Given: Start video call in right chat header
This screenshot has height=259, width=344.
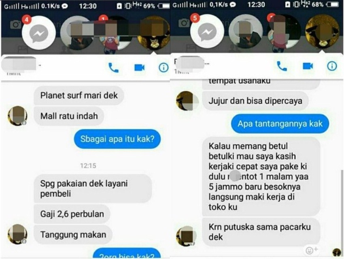Looking at the screenshot, I should coord(308,66).
